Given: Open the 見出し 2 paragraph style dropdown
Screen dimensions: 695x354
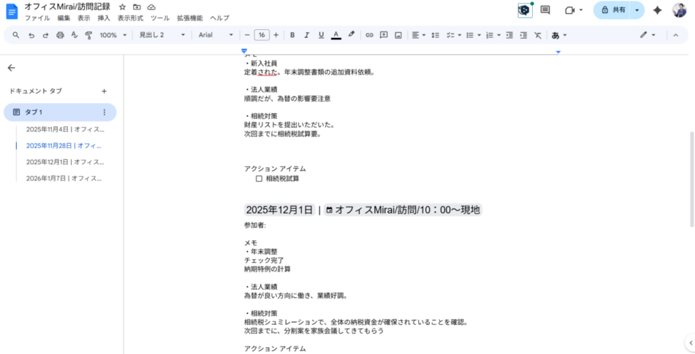Looking at the screenshot, I should (161, 35).
